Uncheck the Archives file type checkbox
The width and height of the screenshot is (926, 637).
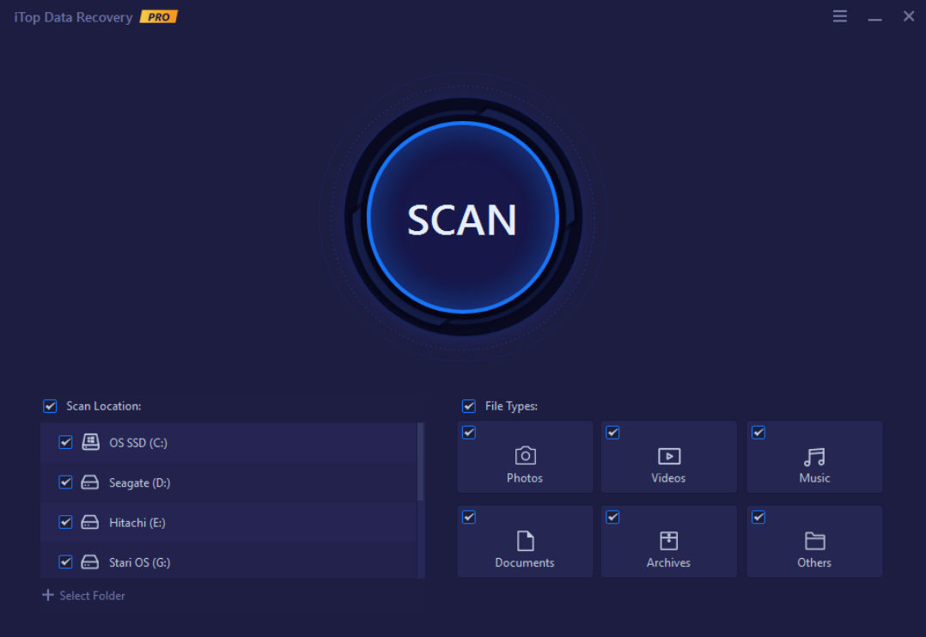pos(613,517)
